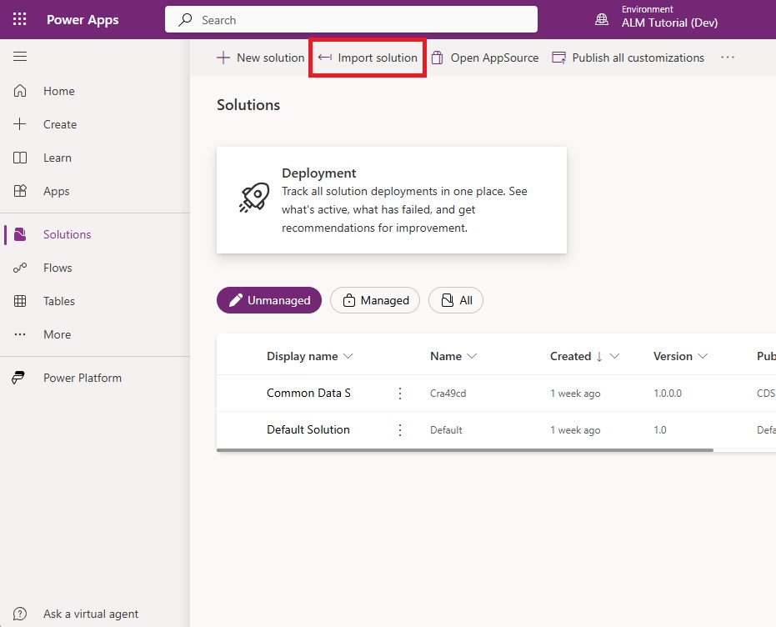Click the Solutions page heading
Viewport: 776px width, 627px height.
click(x=248, y=105)
